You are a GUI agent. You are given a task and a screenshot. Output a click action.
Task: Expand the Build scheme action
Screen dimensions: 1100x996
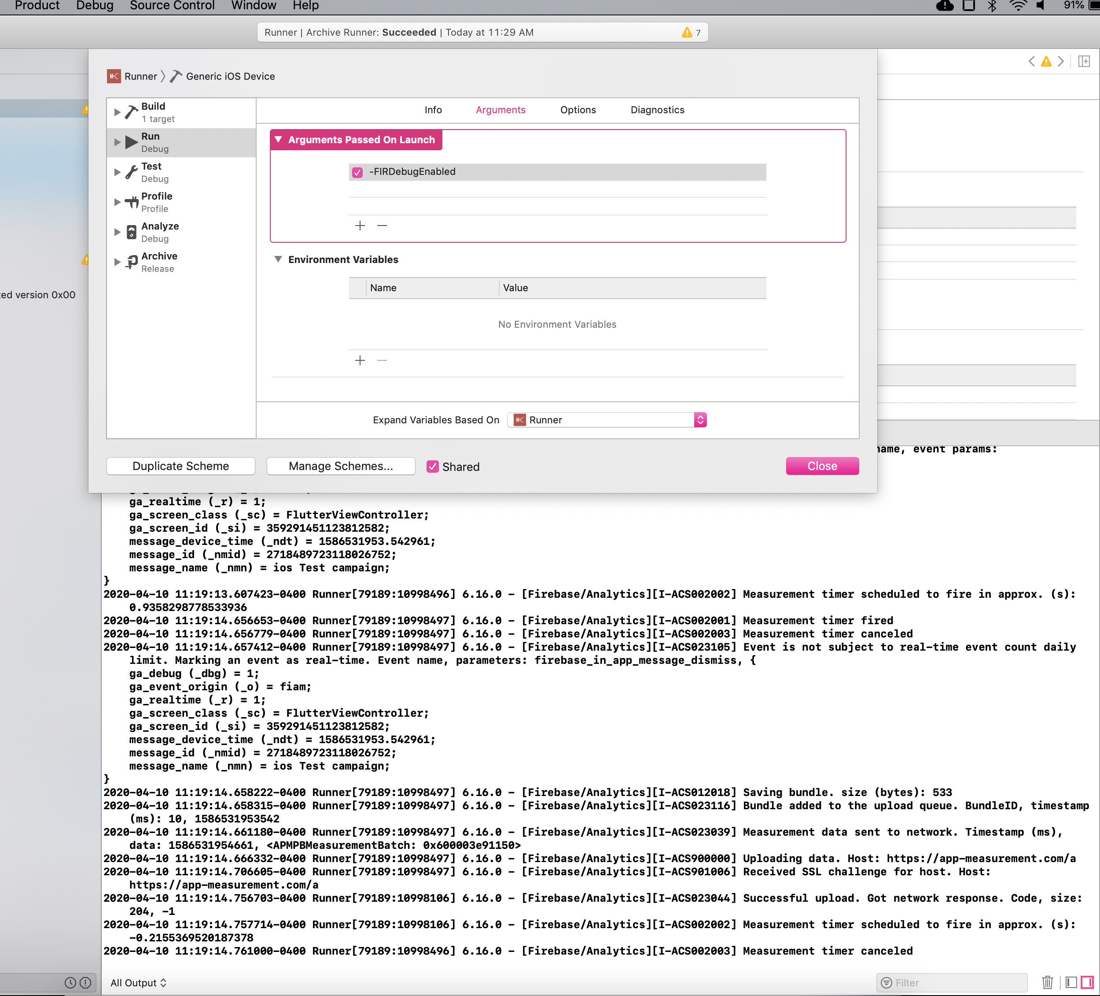(x=117, y=112)
